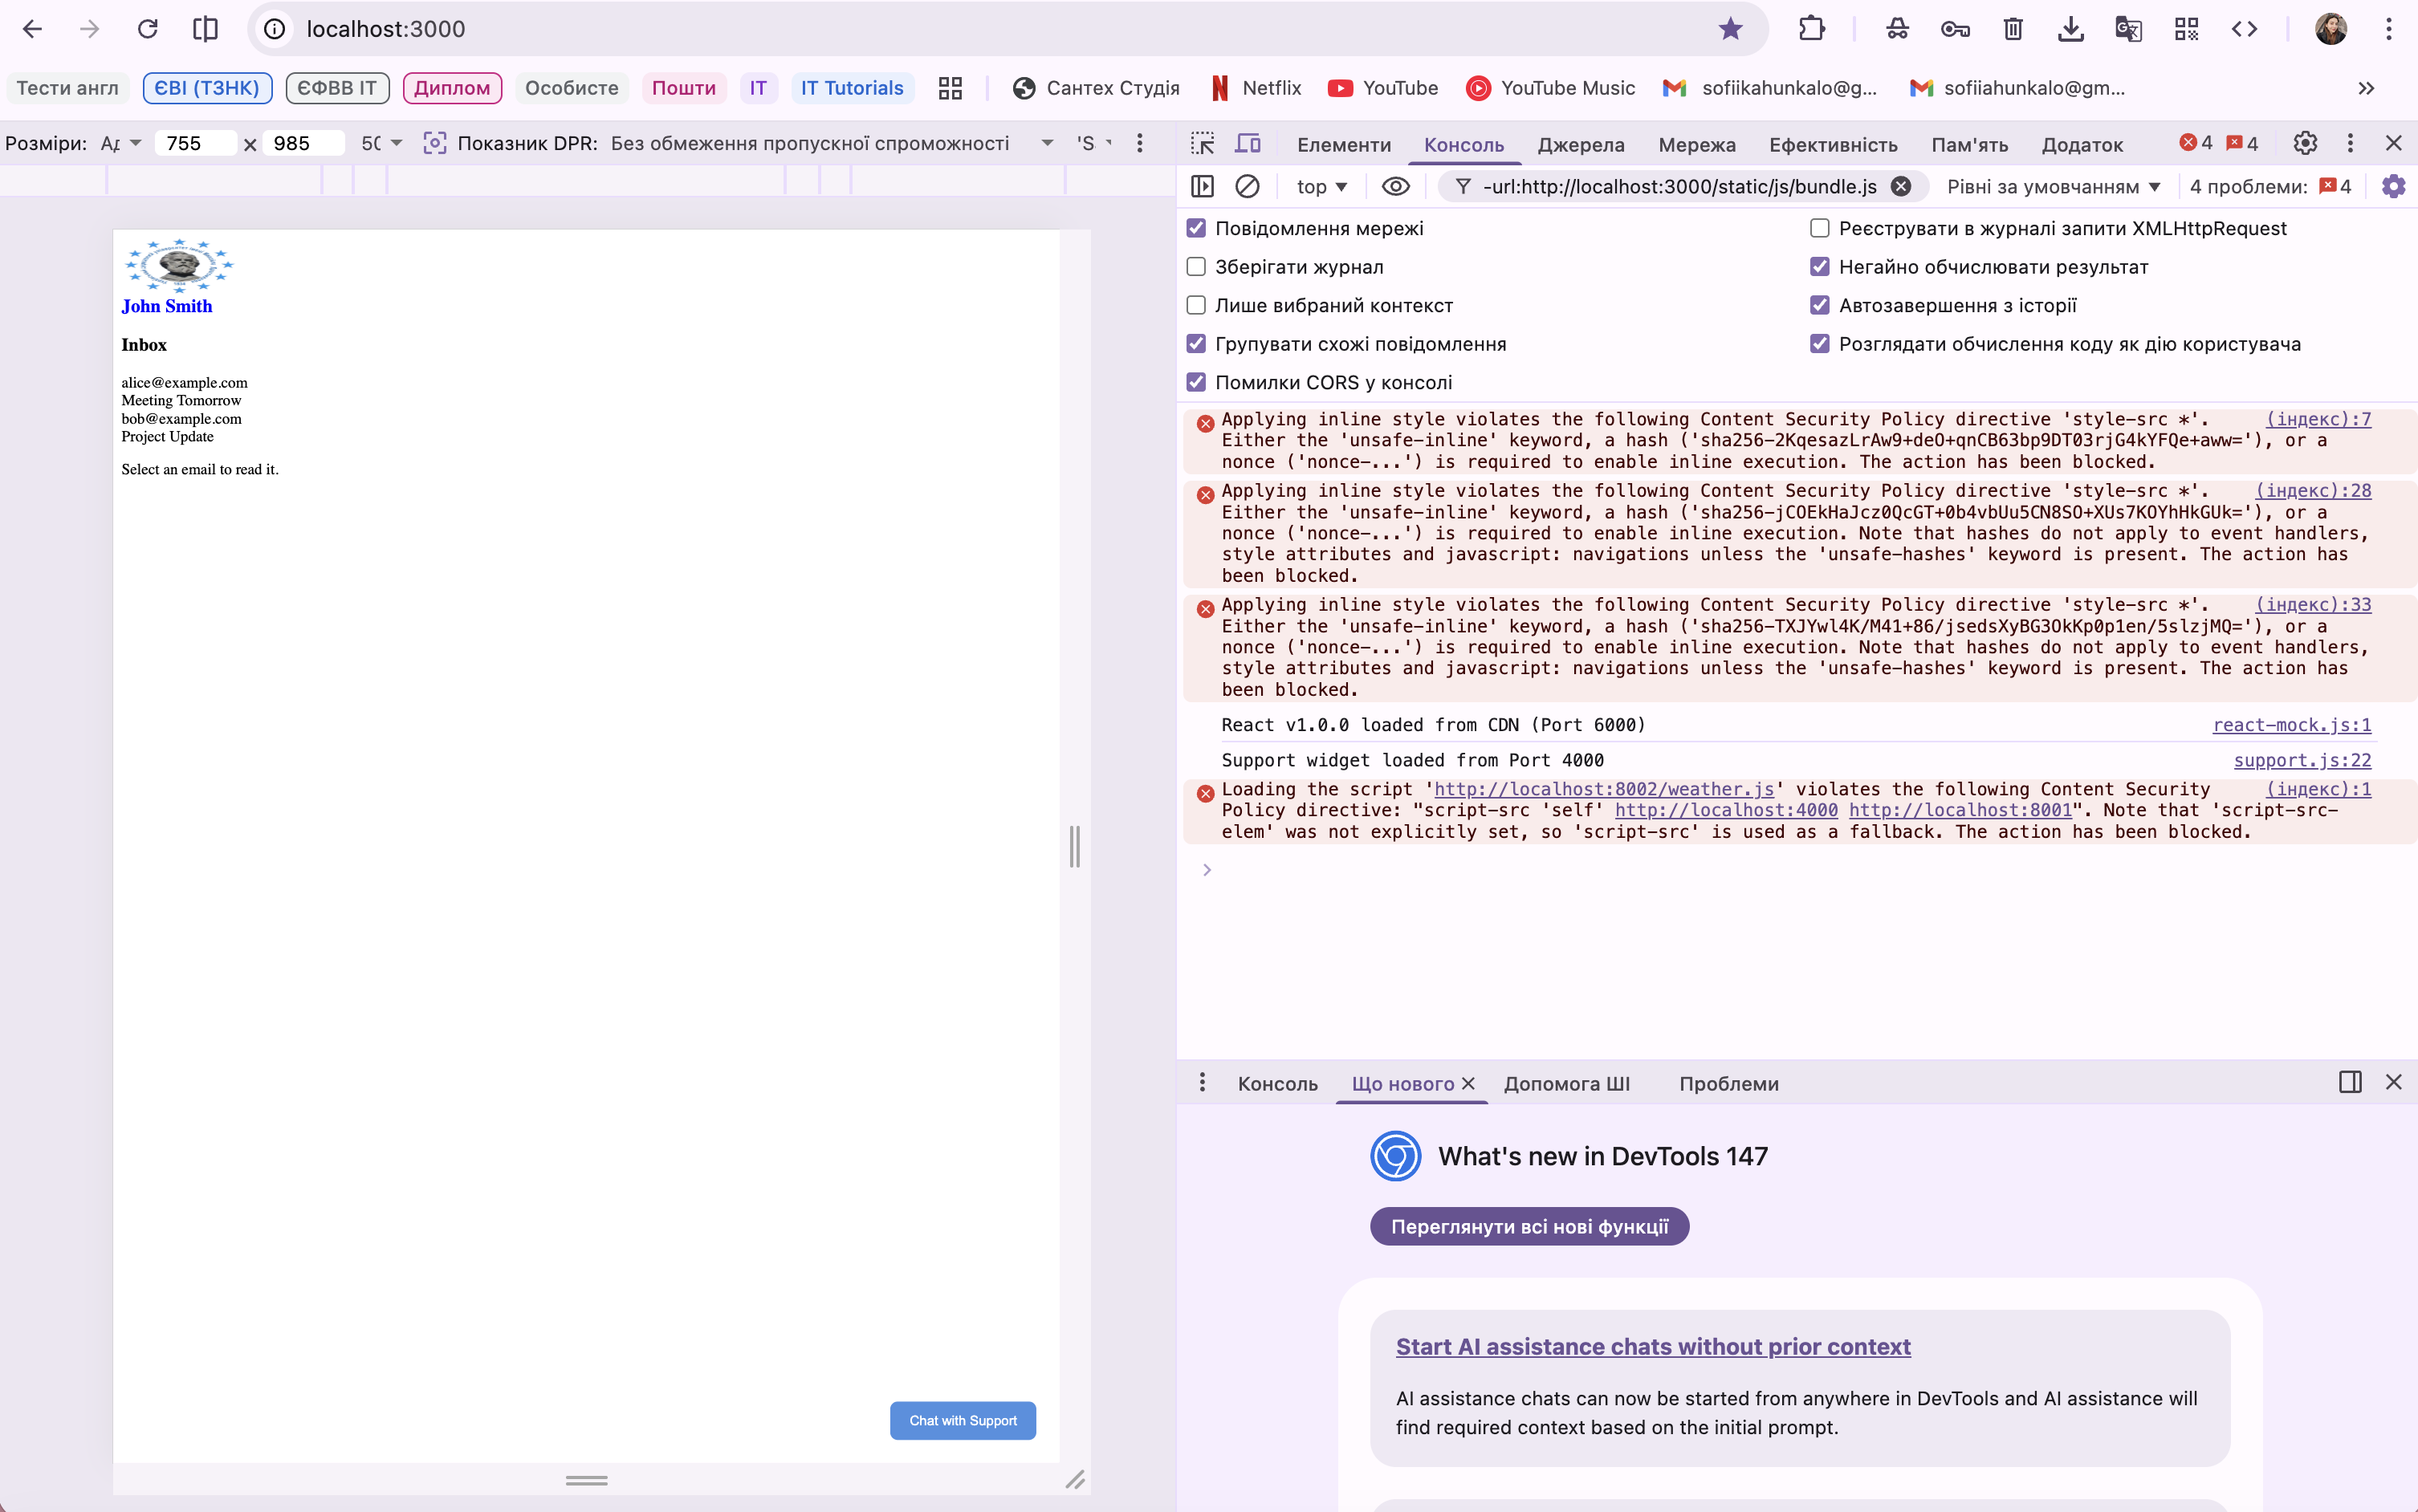Open device toolbar more options dots
Image resolution: width=2418 pixels, height=1512 pixels.
[1139, 143]
